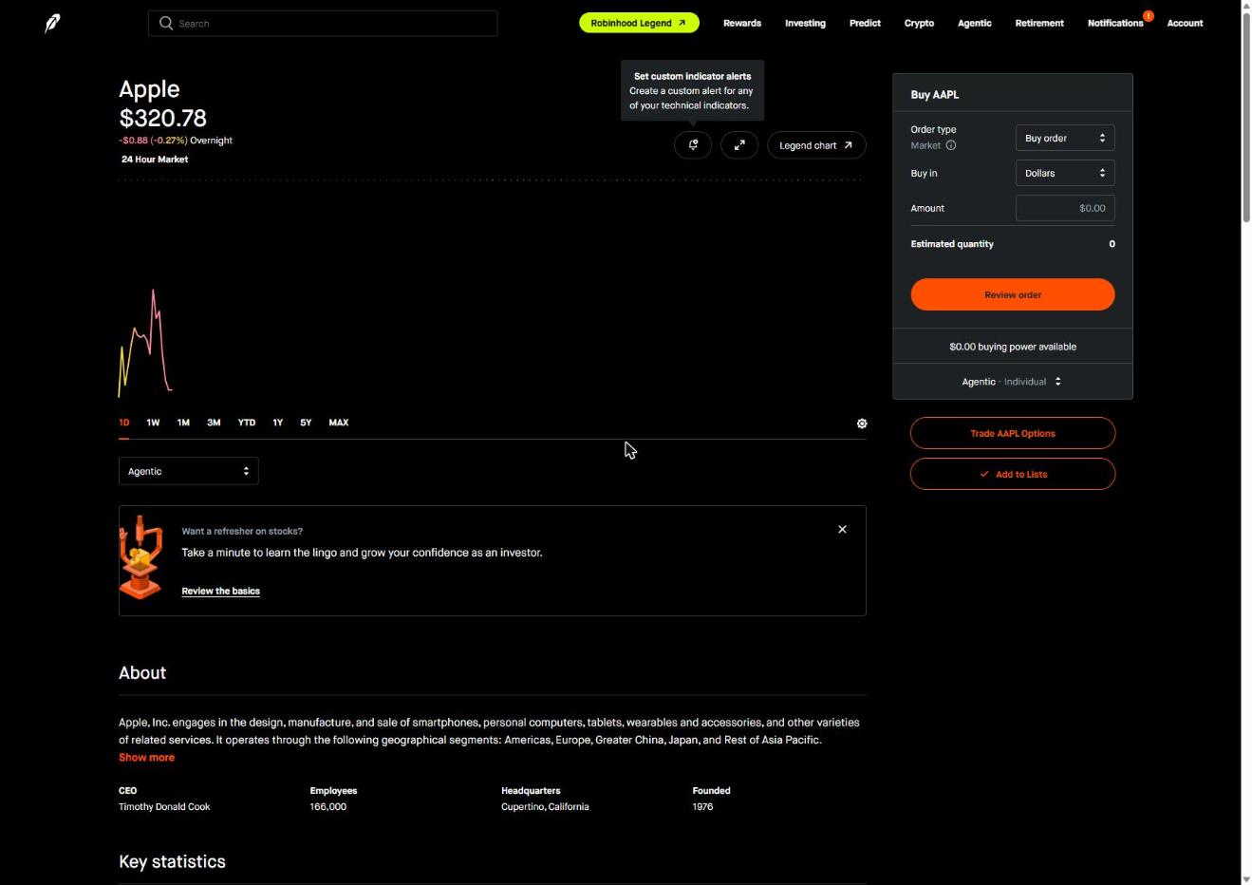
Task: Click the 166,000 employees value
Action: tap(327, 806)
